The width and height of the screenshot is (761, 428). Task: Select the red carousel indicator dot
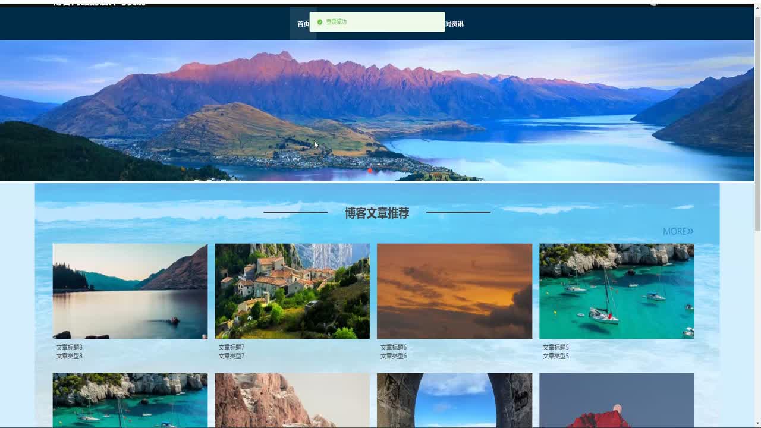click(x=370, y=171)
